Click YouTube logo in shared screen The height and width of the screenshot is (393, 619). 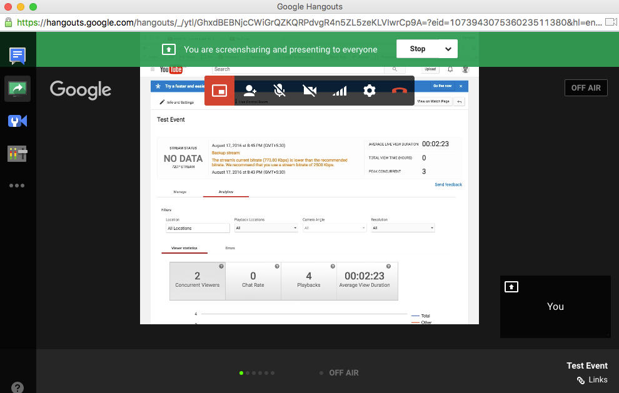coord(171,69)
